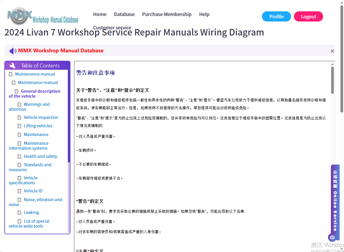The image size is (344, 252).
Task: Open Maintenance information systems section
Action: [x=29, y=146]
